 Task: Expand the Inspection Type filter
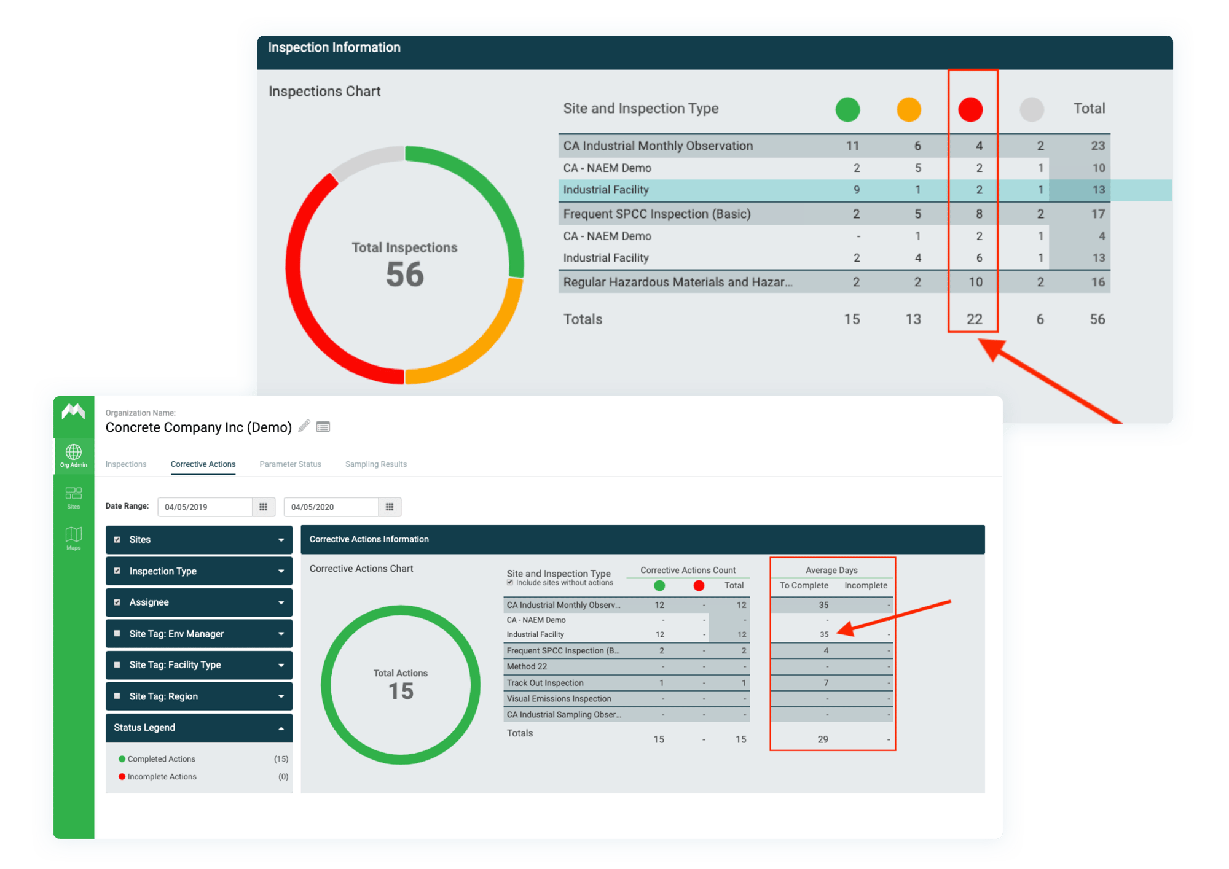281,571
